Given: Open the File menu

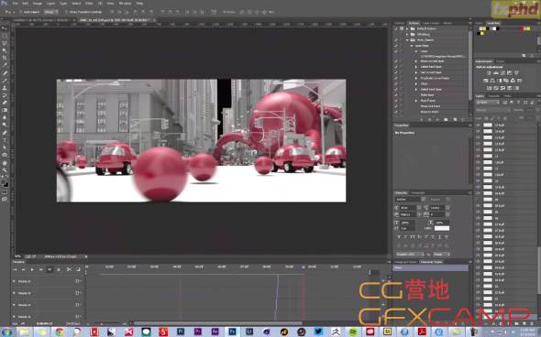Looking at the screenshot, I should point(15,4).
